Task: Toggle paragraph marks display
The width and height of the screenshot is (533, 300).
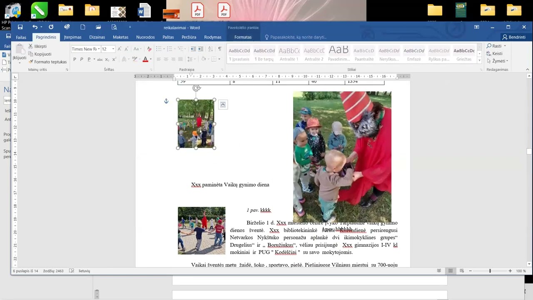Action: click(x=220, y=49)
